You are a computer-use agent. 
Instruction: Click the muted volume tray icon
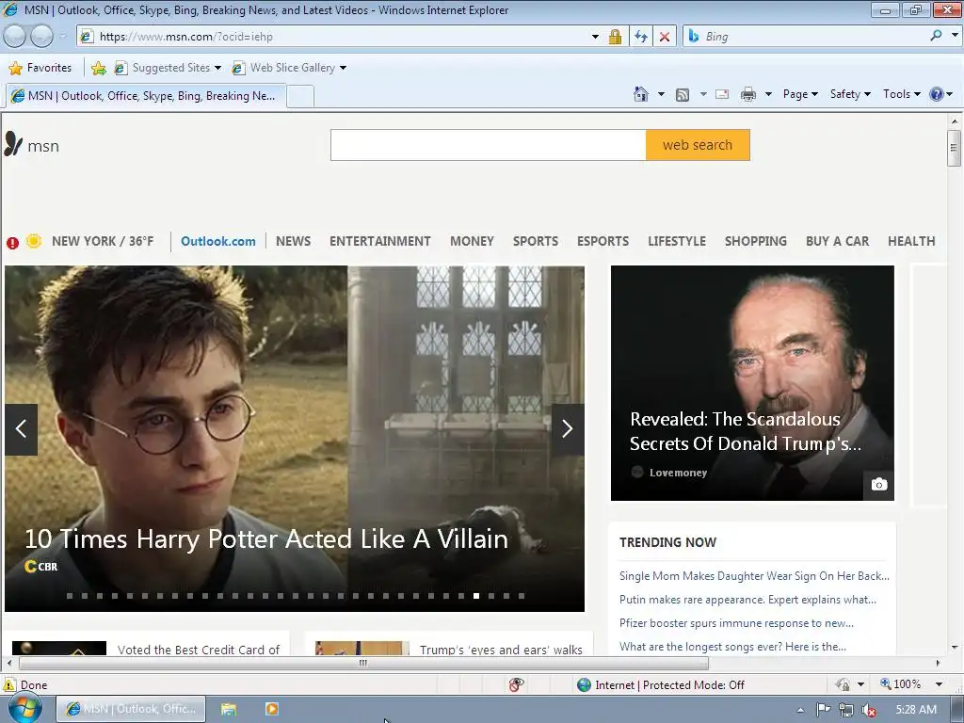[869, 710]
